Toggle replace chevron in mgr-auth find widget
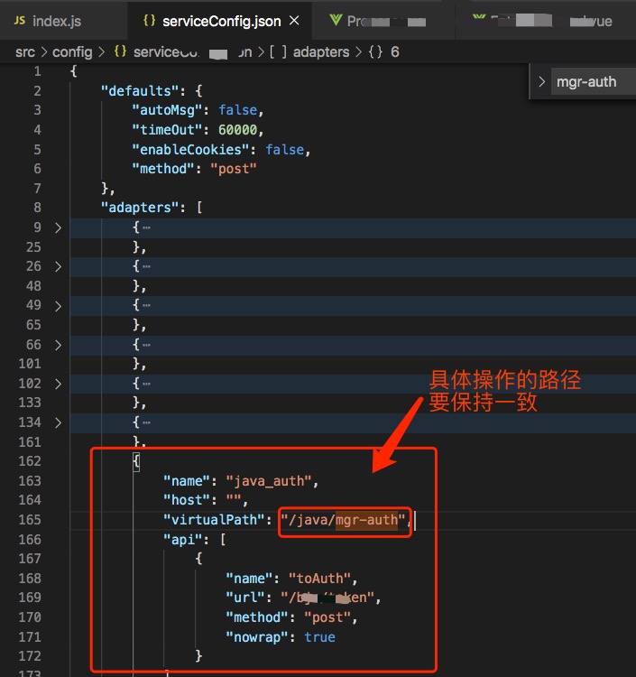The width and height of the screenshot is (636, 677). click(541, 81)
